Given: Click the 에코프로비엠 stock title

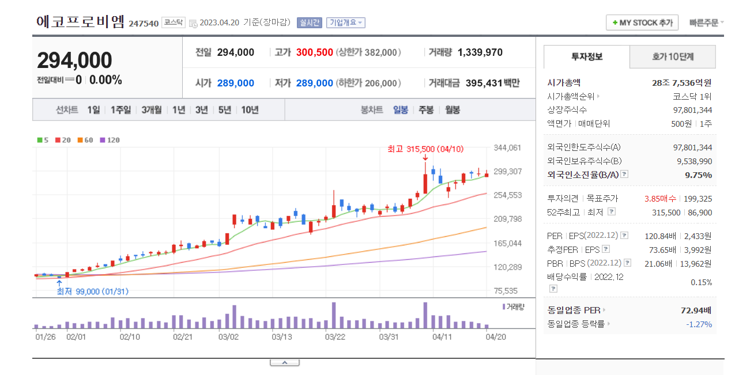Looking at the screenshot, I should (80, 21).
